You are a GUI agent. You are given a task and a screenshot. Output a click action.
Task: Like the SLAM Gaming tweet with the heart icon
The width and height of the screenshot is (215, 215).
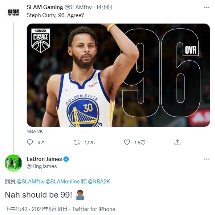pyautogui.click(x=127, y=142)
